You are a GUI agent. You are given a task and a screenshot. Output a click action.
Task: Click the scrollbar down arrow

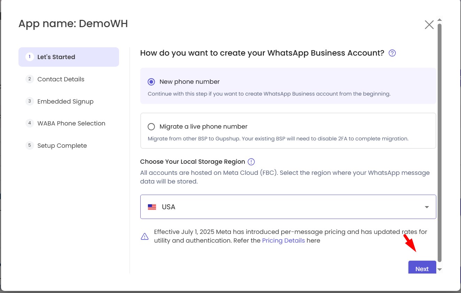(x=439, y=269)
